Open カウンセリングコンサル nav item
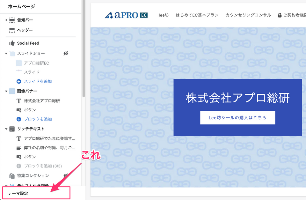 (x=248, y=15)
